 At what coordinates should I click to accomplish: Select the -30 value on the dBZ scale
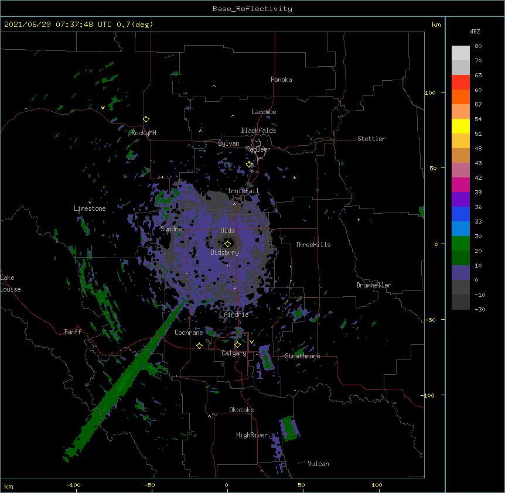click(x=480, y=309)
